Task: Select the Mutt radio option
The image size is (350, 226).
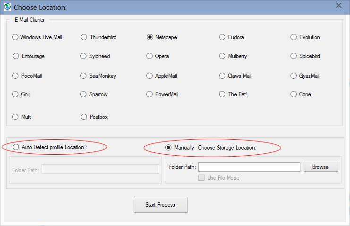Action: 16,117
